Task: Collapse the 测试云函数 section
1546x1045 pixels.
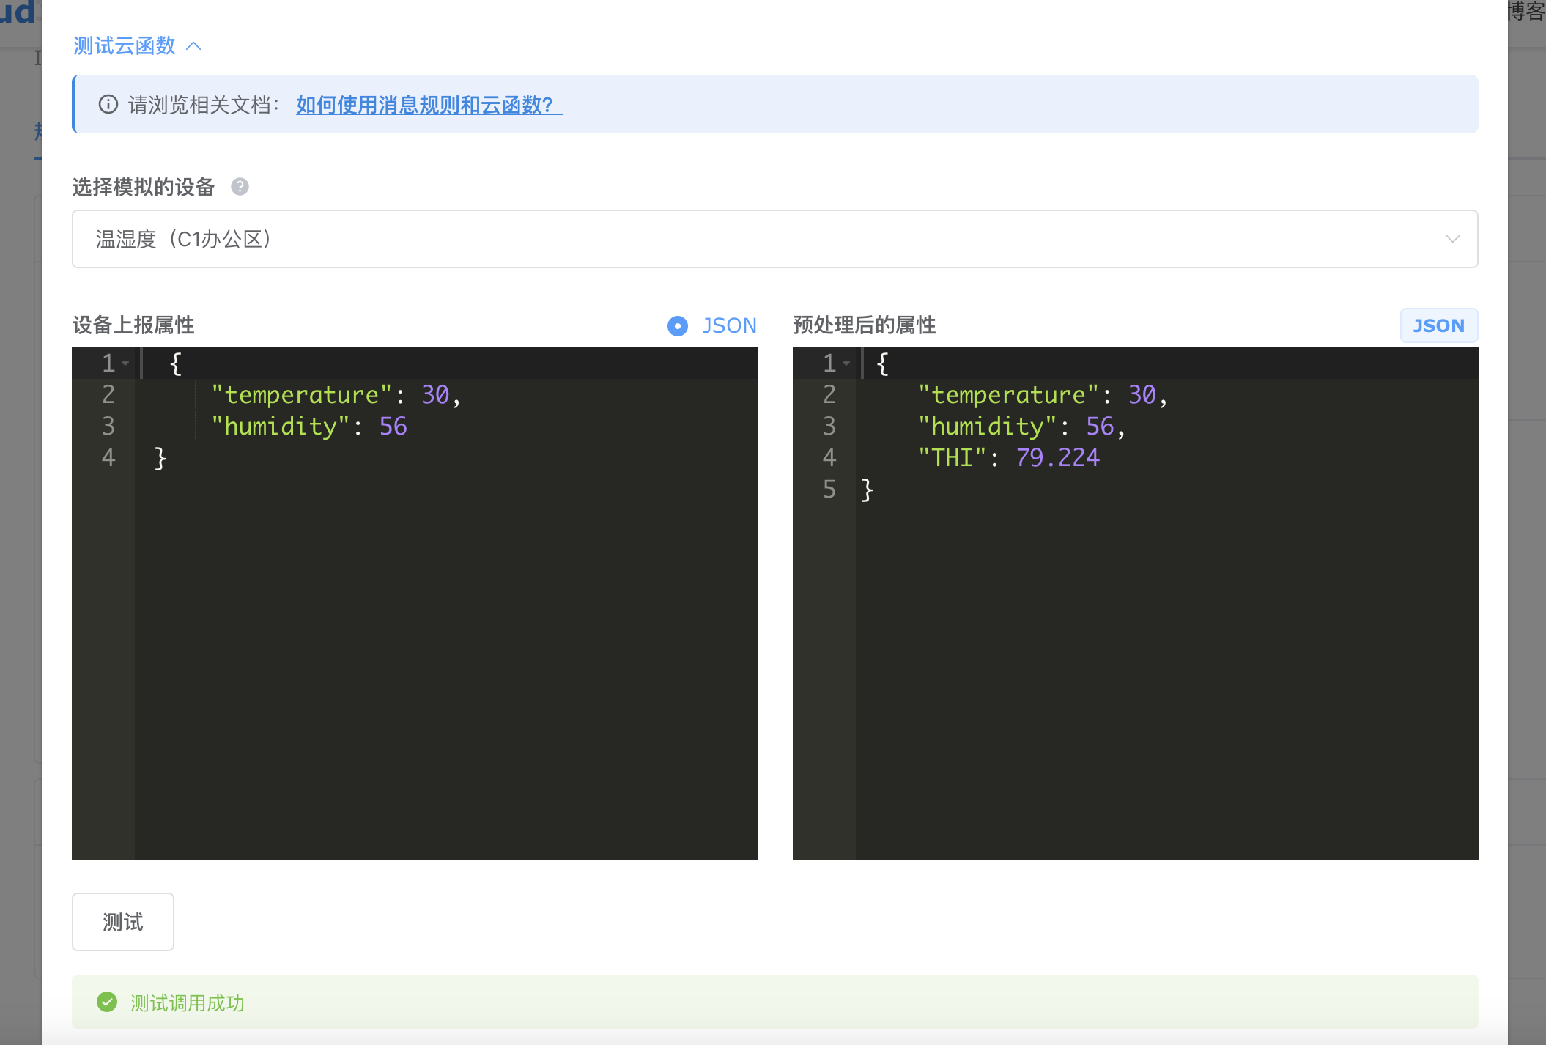Action: 137,46
